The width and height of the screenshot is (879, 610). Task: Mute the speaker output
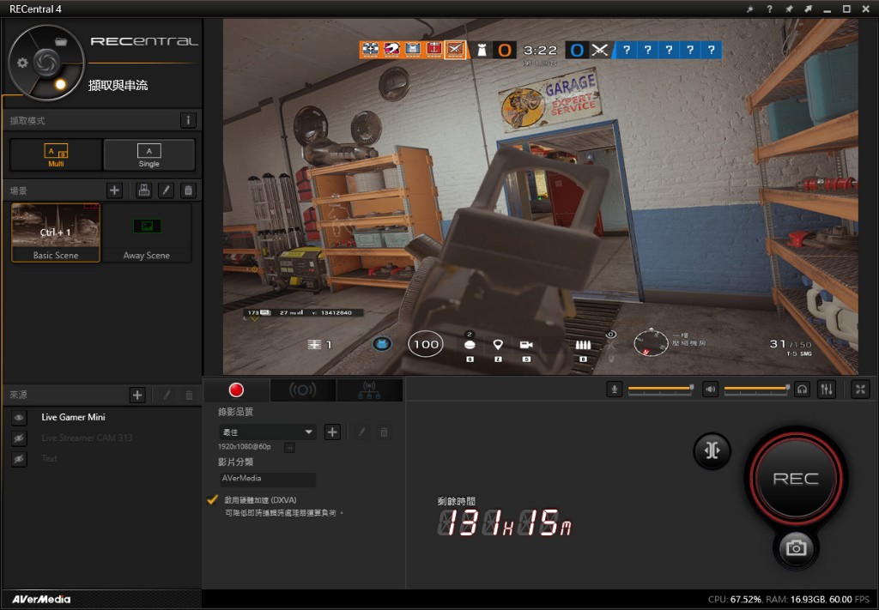pyautogui.click(x=710, y=390)
